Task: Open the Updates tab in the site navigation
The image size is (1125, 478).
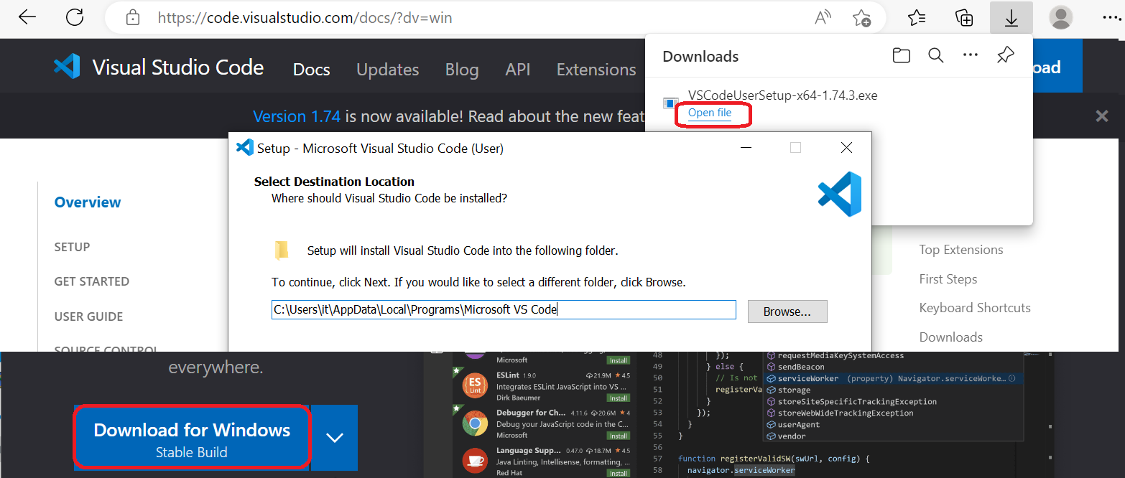Action: point(388,70)
